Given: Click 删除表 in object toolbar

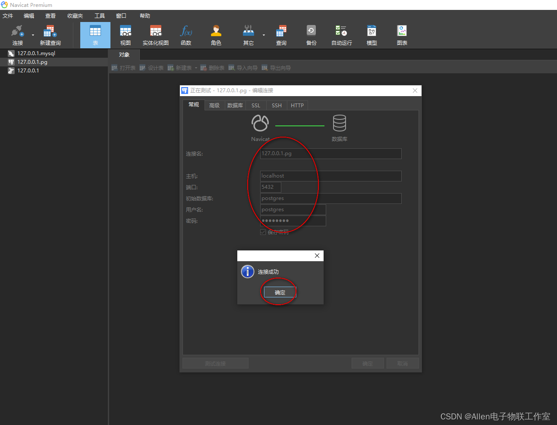Looking at the screenshot, I should click(x=212, y=68).
